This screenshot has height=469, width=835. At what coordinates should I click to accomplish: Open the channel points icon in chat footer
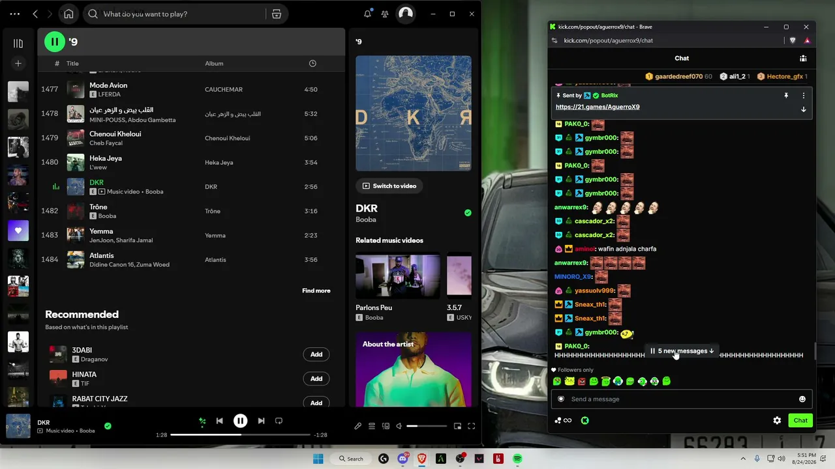(x=563, y=420)
